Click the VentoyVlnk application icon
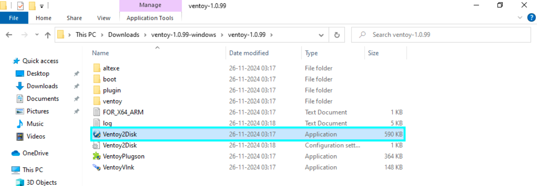The height and width of the screenshot is (186, 537). click(97, 167)
